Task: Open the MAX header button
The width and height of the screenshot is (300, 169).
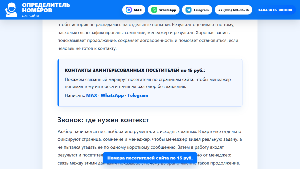Action: click(x=134, y=10)
